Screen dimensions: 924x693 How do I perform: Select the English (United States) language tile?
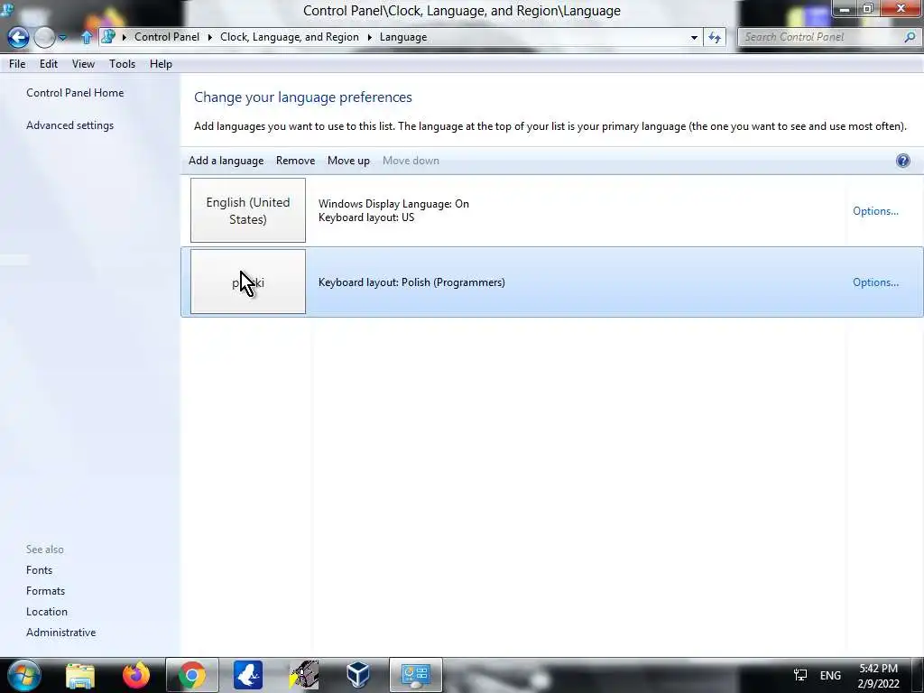point(248,210)
